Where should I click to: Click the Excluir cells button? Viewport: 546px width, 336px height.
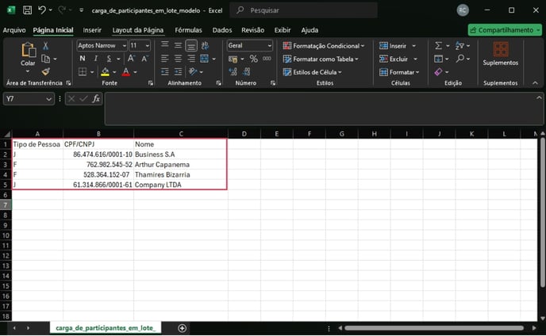(x=398, y=59)
